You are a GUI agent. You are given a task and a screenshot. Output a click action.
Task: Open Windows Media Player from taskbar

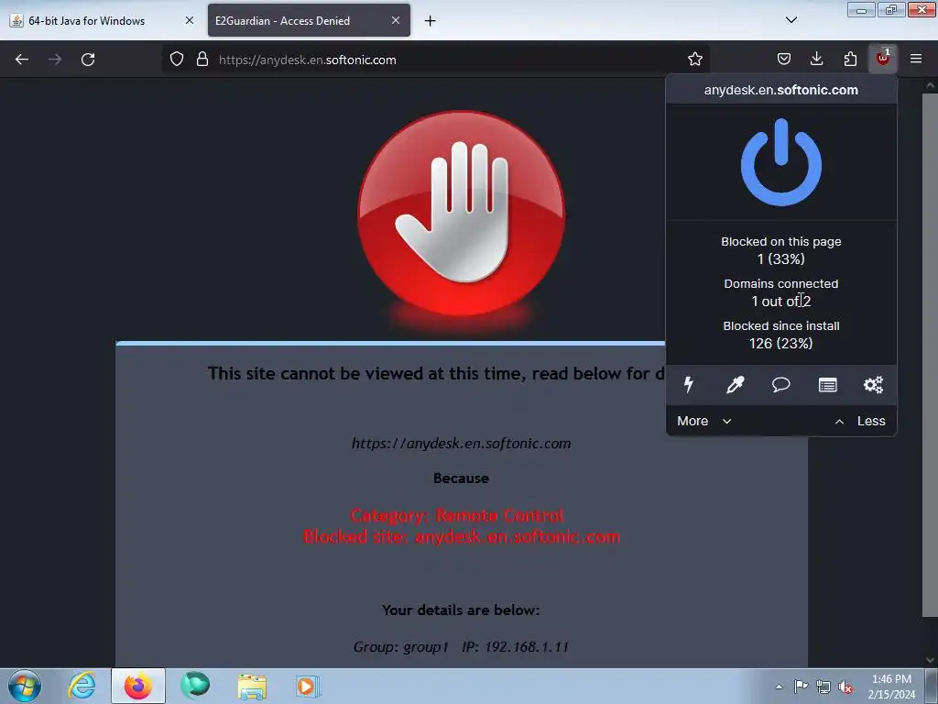[x=308, y=686]
